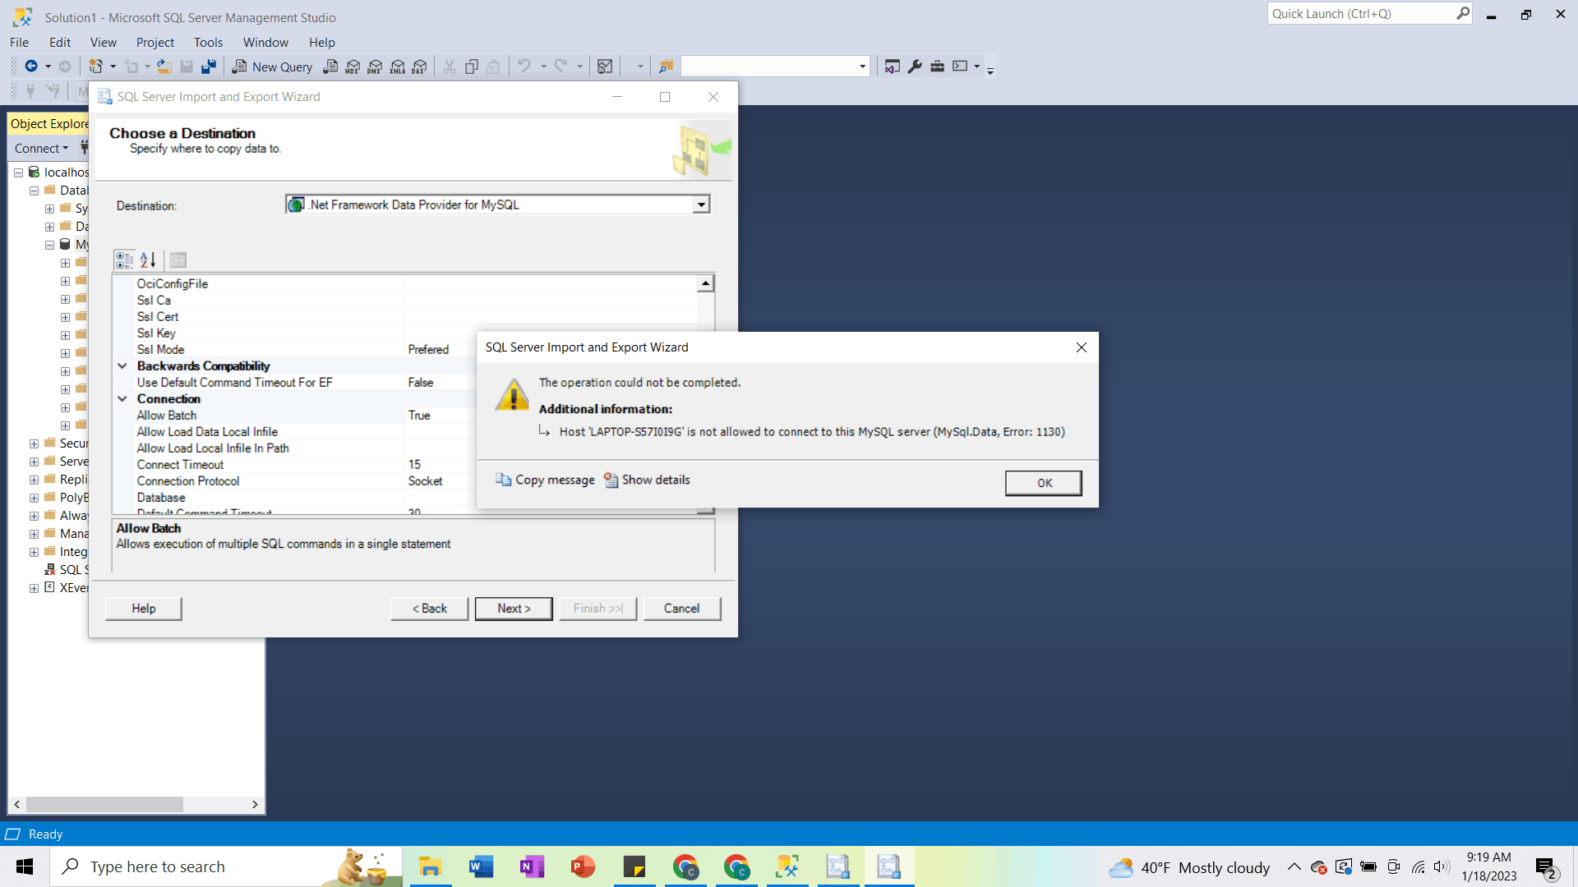Click the Properties wrench icon
Viewport: 1578px width, 887px height.
coord(915,67)
